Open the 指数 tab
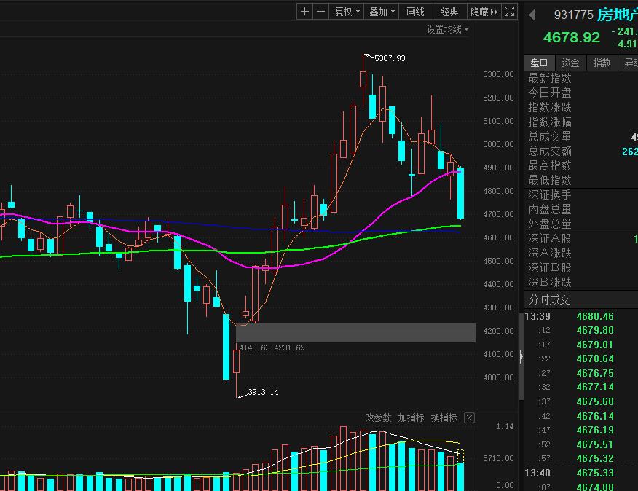The image size is (638, 491). [x=602, y=63]
